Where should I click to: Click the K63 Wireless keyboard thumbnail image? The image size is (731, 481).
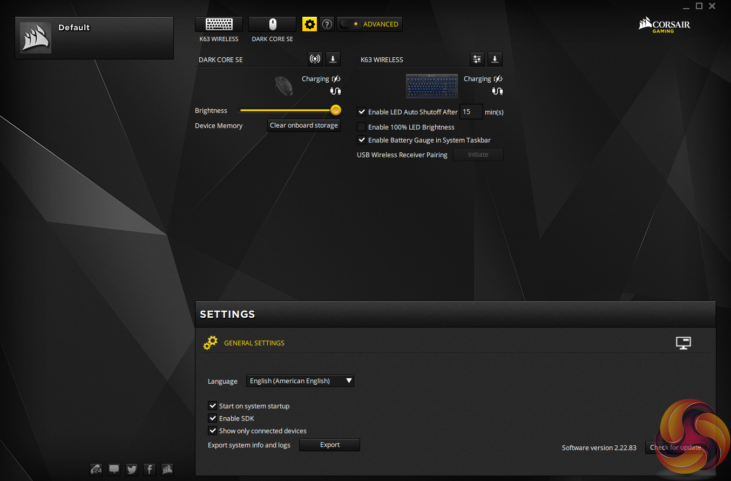click(432, 85)
